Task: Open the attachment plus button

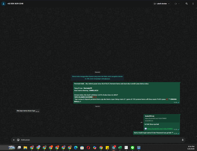Action: (x=14, y=140)
